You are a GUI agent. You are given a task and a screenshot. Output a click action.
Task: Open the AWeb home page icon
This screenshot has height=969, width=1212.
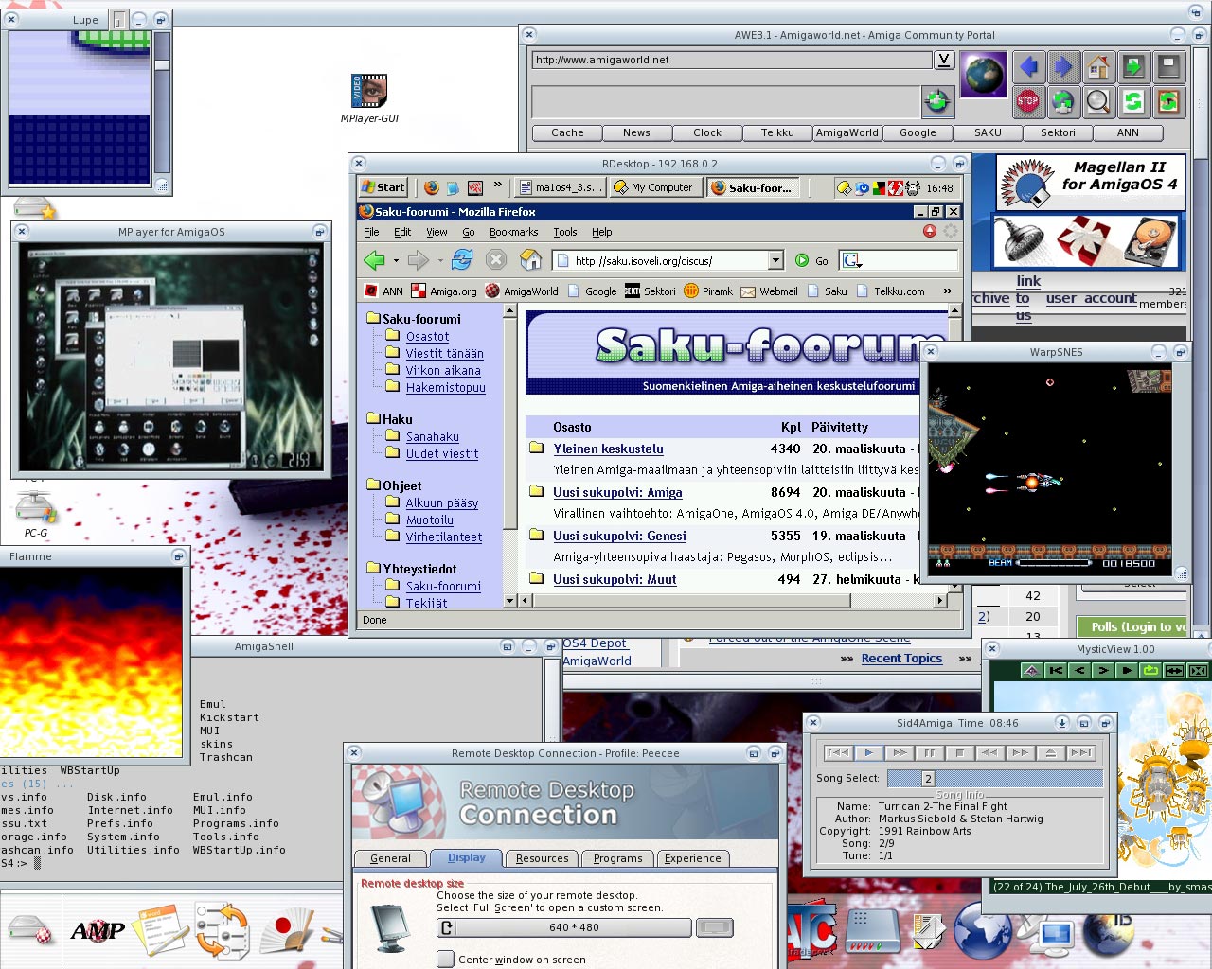[x=1098, y=67]
